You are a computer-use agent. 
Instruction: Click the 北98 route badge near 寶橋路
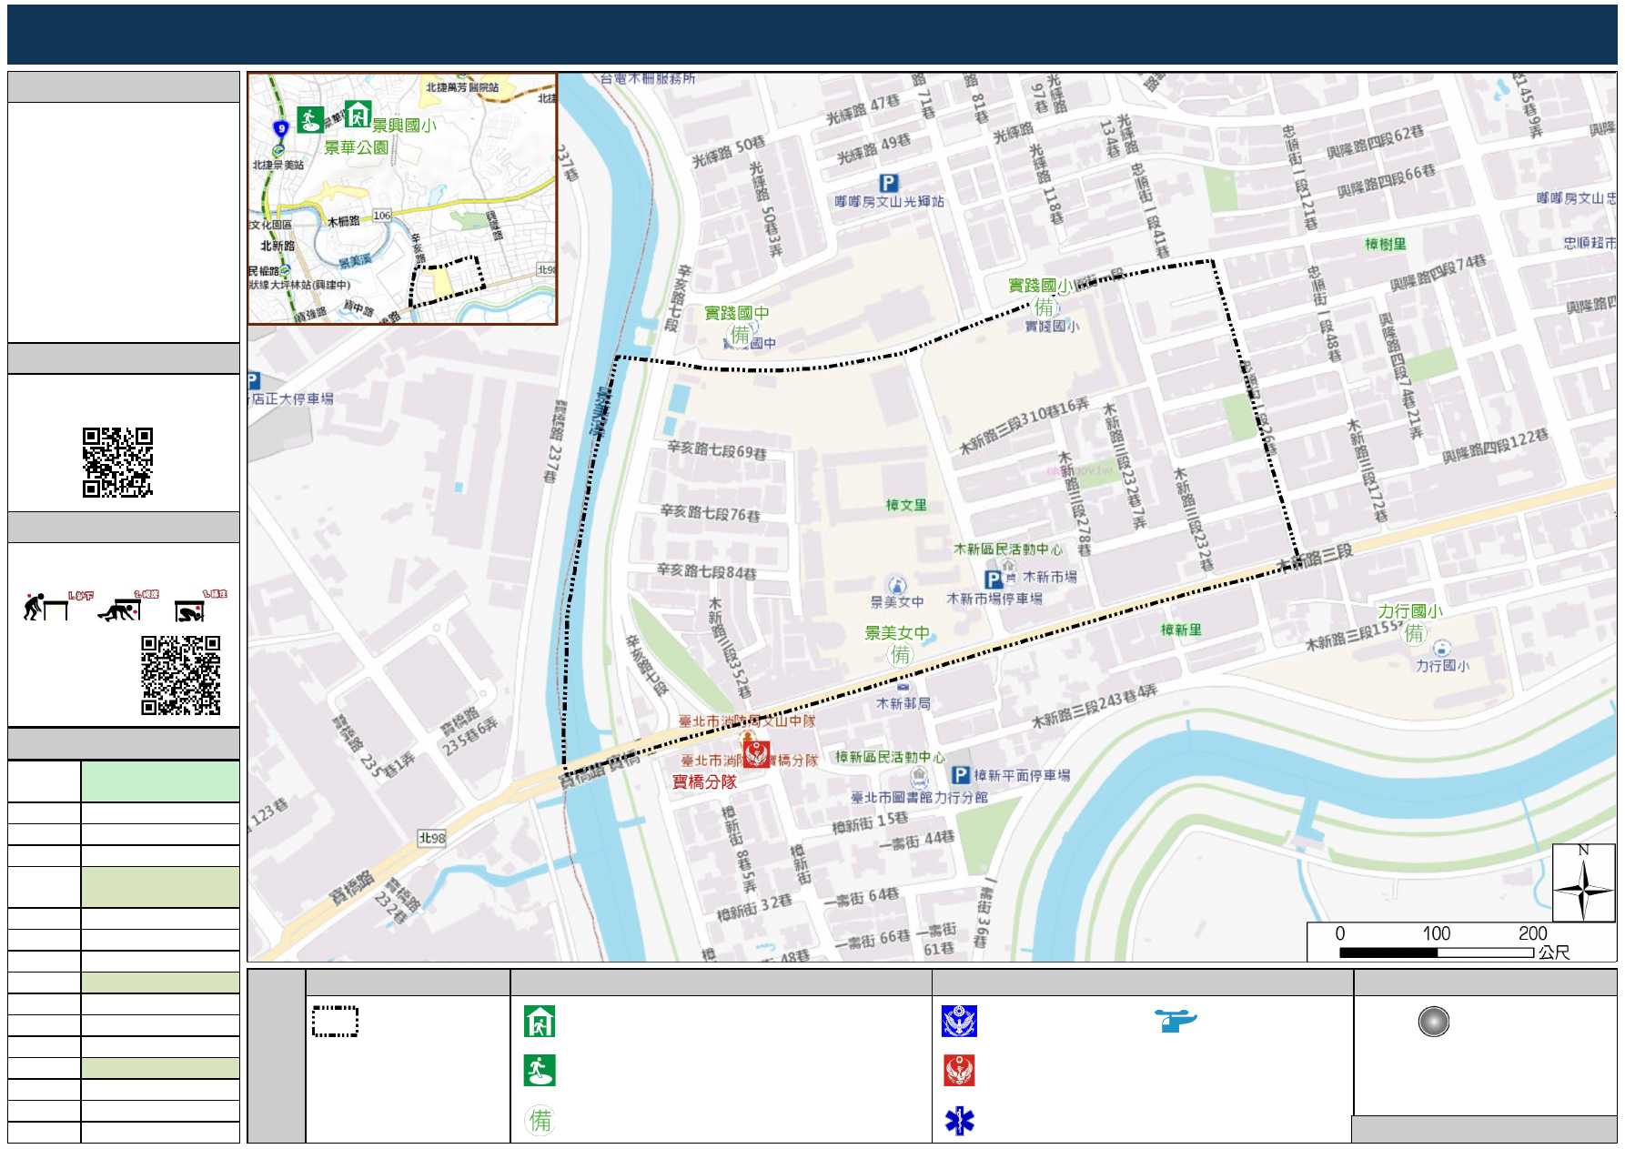click(432, 838)
